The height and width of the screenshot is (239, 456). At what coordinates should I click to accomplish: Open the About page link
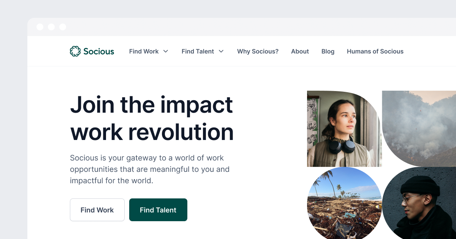tap(300, 51)
